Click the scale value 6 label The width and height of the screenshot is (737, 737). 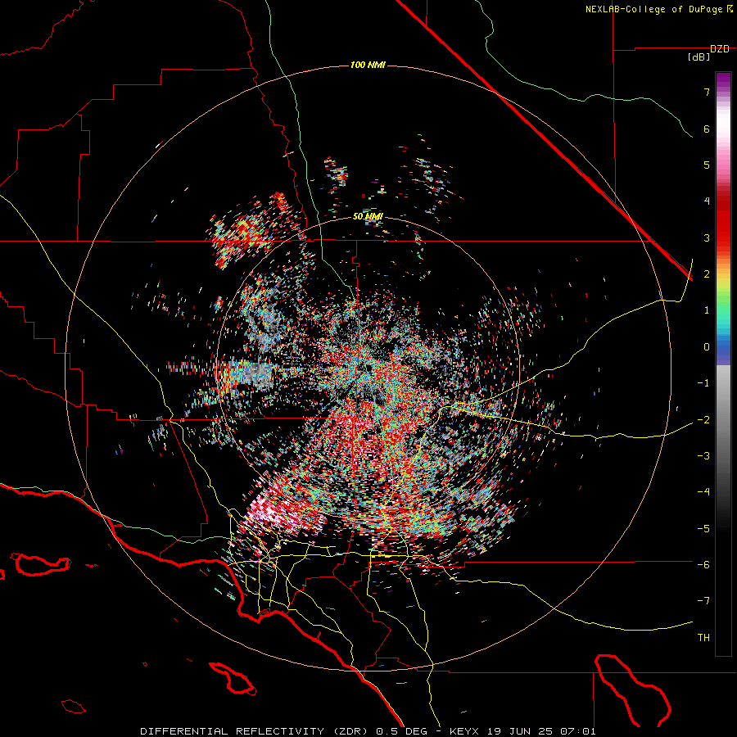[707, 129]
